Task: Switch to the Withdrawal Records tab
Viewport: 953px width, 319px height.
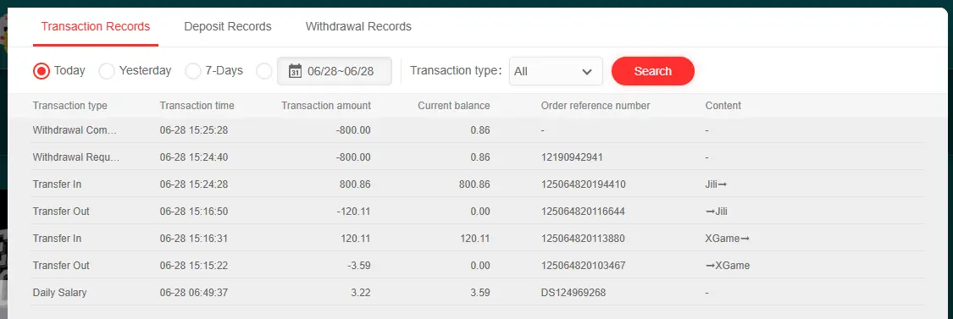Action: 358,27
